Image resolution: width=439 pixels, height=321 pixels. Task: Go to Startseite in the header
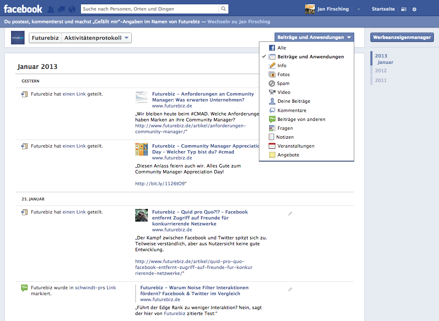[x=383, y=9]
